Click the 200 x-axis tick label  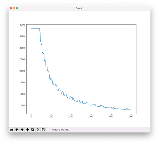(x=71, y=117)
